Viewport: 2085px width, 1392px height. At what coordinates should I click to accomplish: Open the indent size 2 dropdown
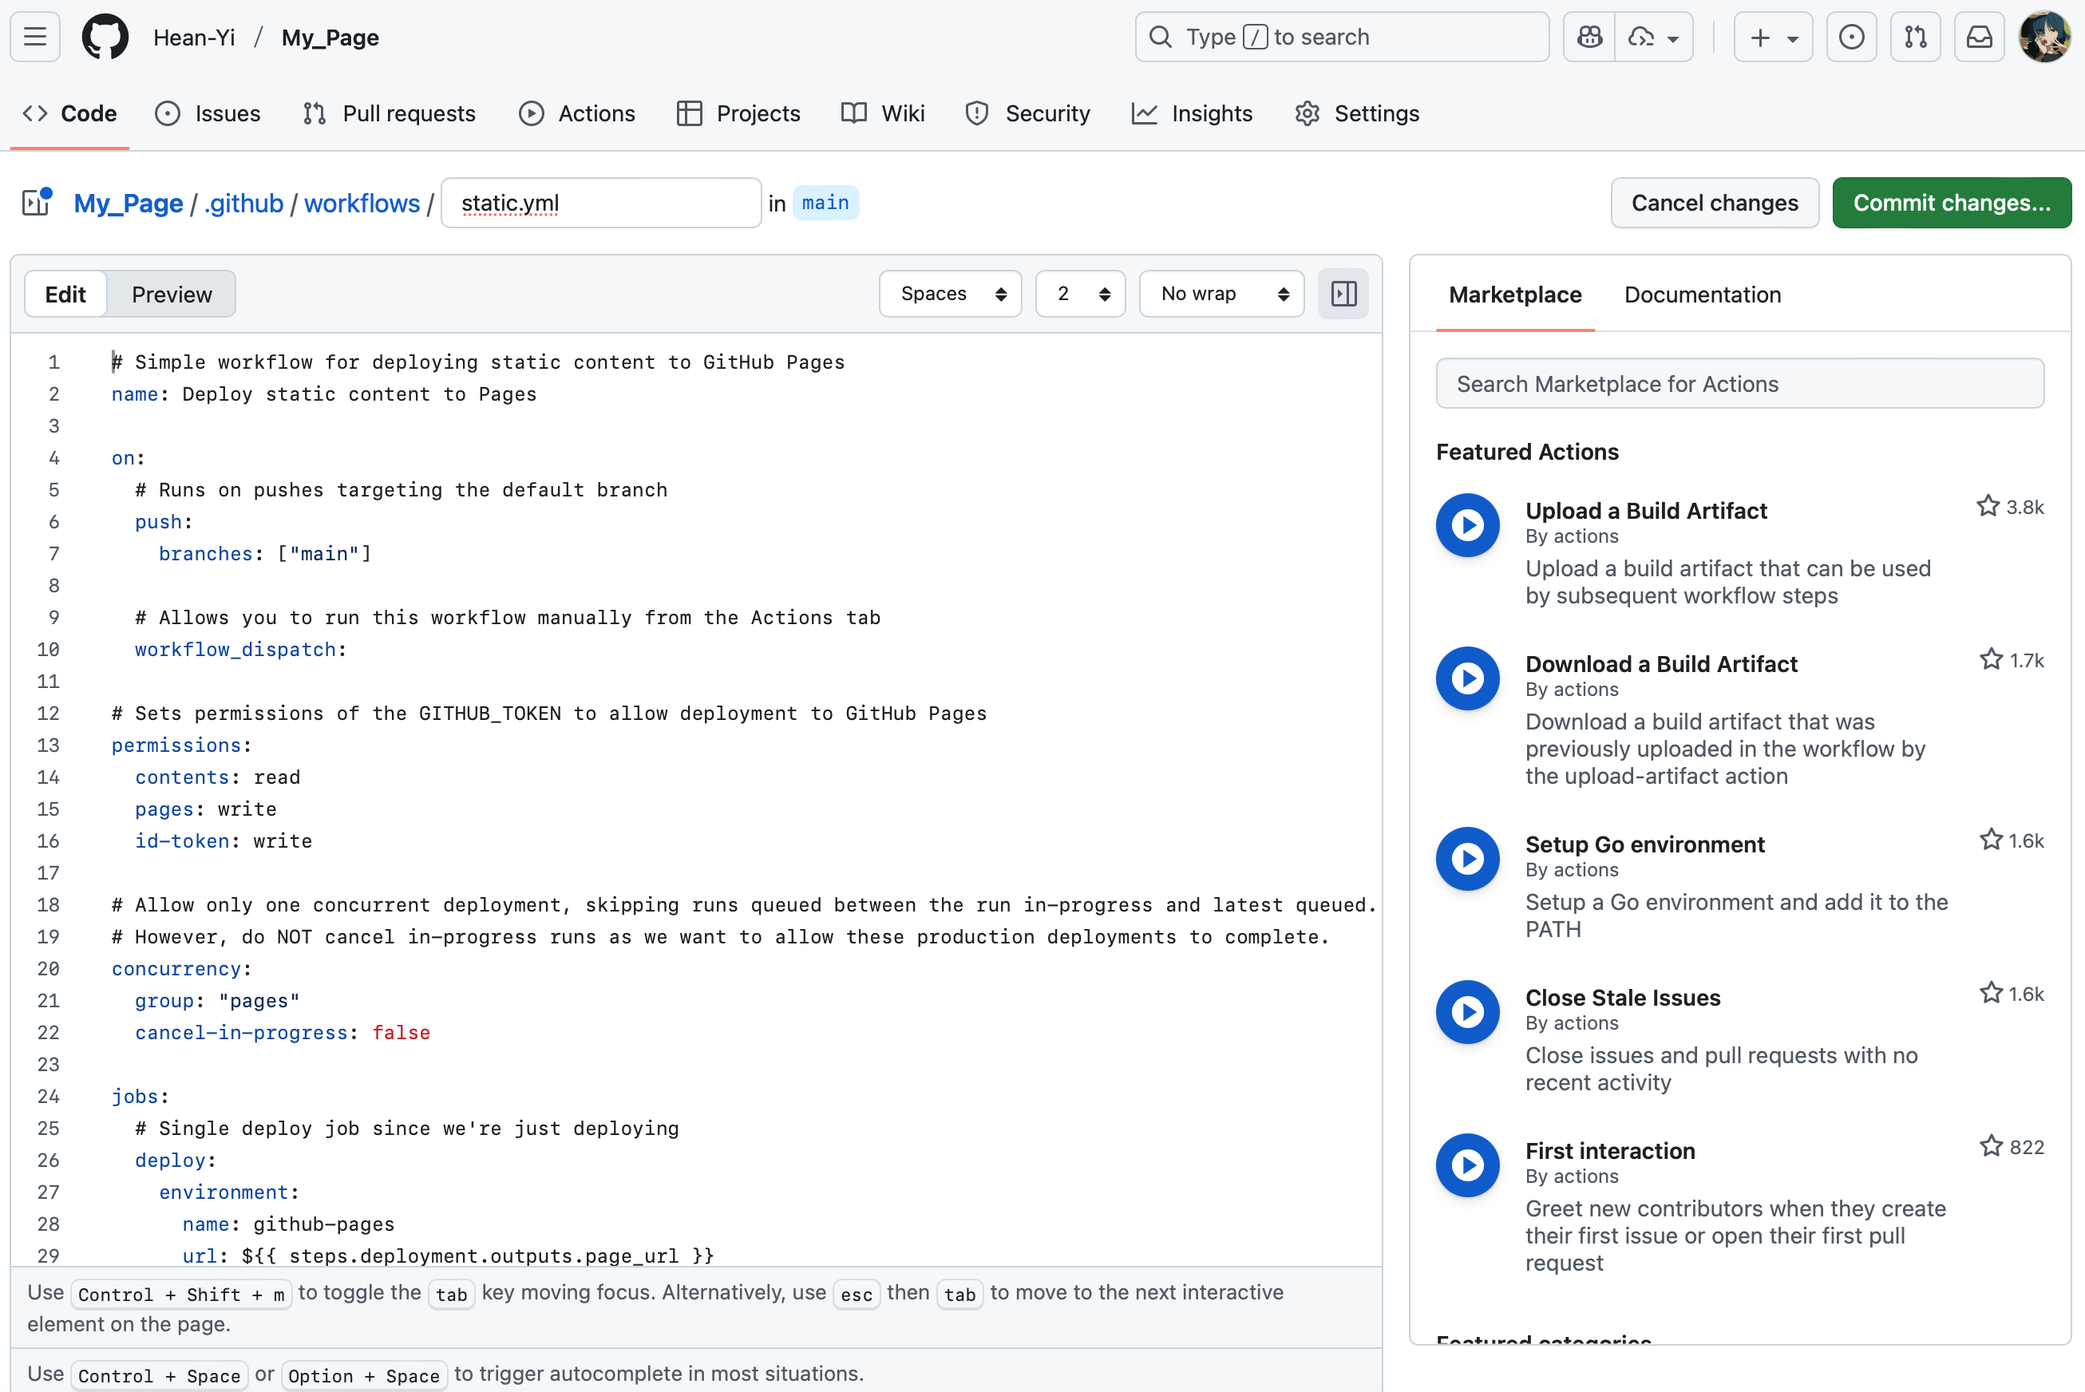tap(1080, 294)
